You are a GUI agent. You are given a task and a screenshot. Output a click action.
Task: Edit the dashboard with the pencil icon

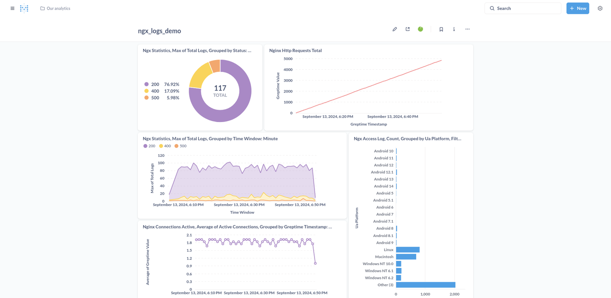pyautogui.click(x=395, y=29)
